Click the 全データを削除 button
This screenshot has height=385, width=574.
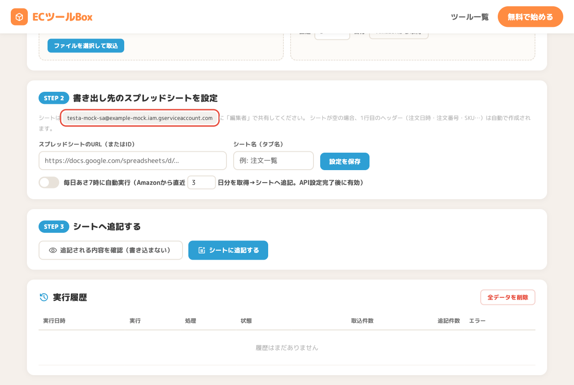(508, 297)
